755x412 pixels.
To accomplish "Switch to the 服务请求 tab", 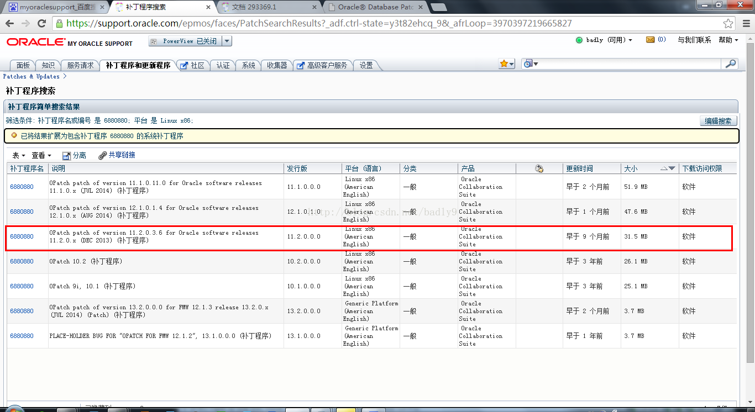I will pos(81,65).
